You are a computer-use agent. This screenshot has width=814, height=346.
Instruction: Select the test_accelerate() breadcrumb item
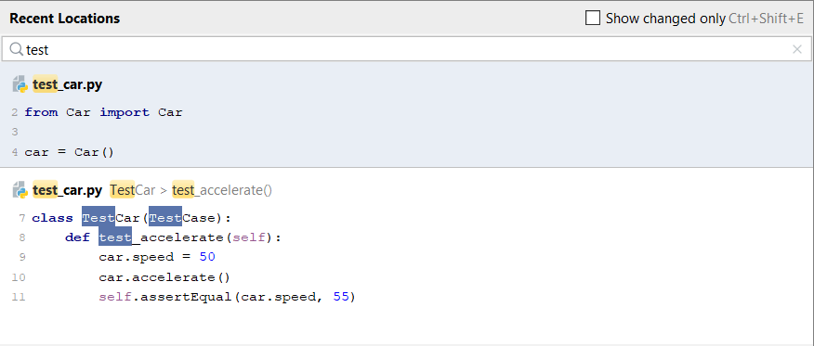click(x=222, y=190)
